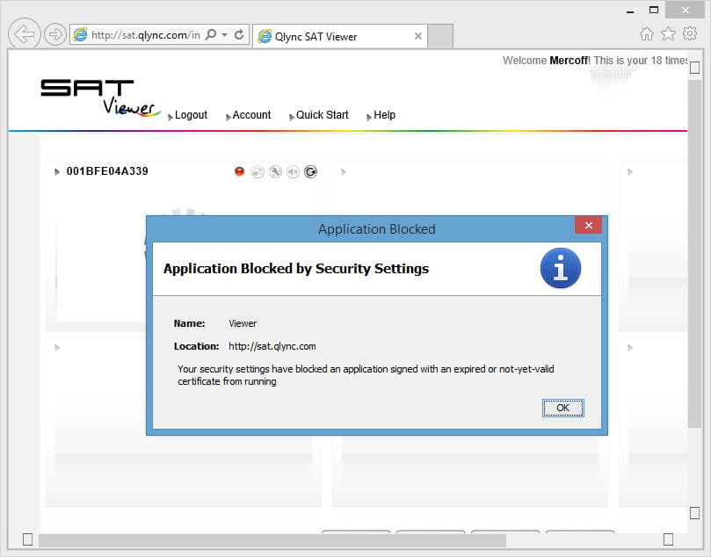Open a new tab button
The width and height of the screenshot is (711, 557).
pyautogui.click(x=440, y=36)
